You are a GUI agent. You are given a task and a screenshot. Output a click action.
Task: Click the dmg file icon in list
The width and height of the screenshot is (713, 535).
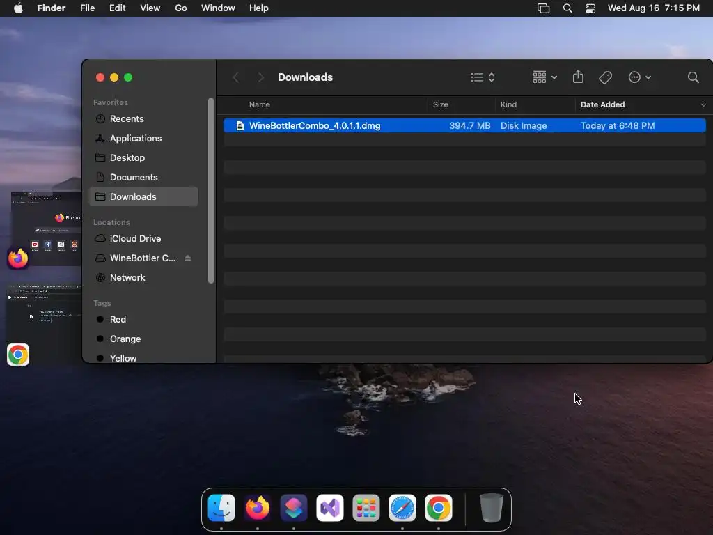coord(240,125)
